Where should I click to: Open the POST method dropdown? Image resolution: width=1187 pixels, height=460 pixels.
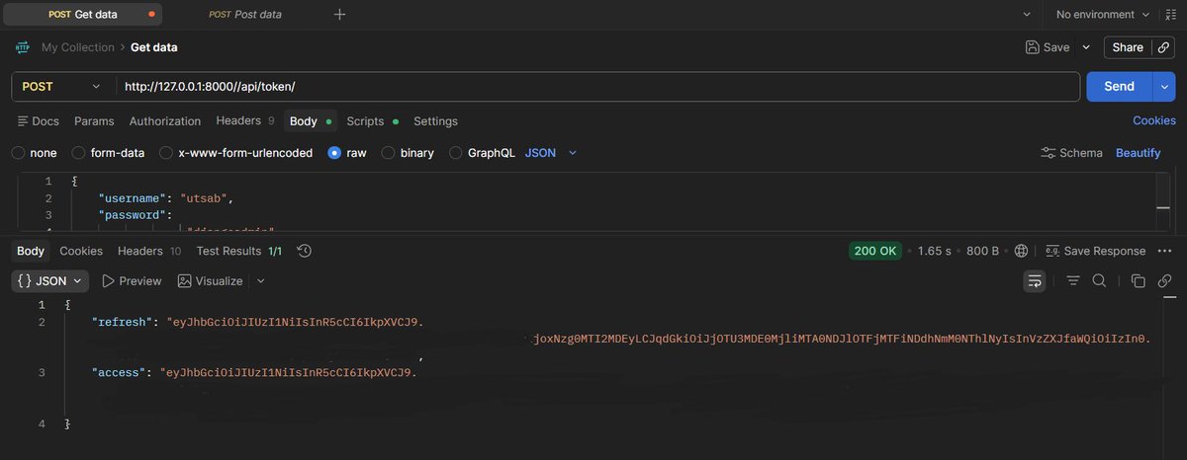click(x=61, y=87)
